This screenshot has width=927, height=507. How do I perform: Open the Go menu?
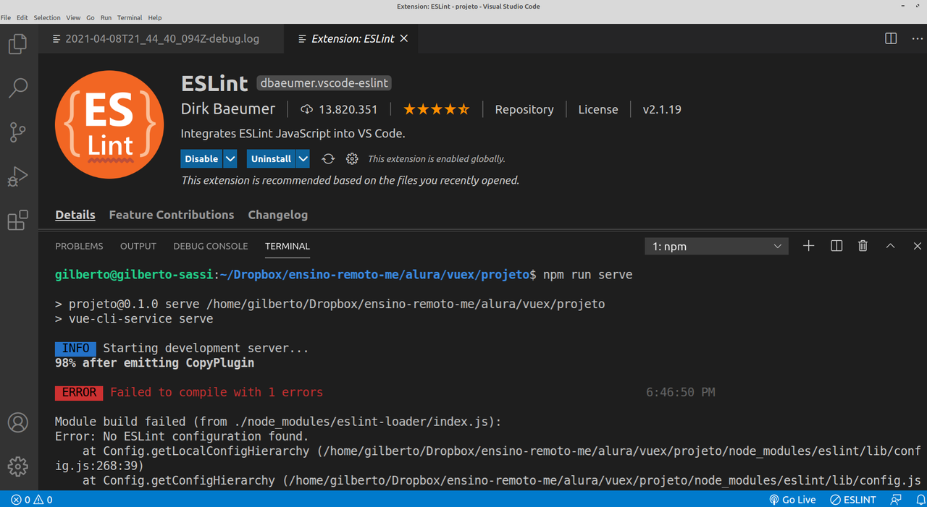[x=91, y=17]
